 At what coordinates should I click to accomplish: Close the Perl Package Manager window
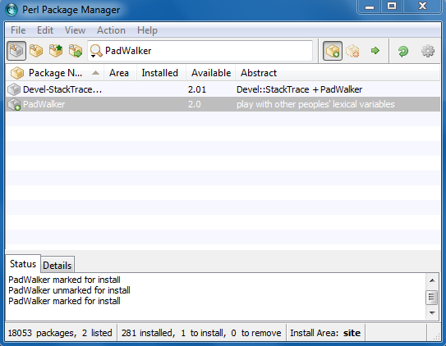[423, 7]
